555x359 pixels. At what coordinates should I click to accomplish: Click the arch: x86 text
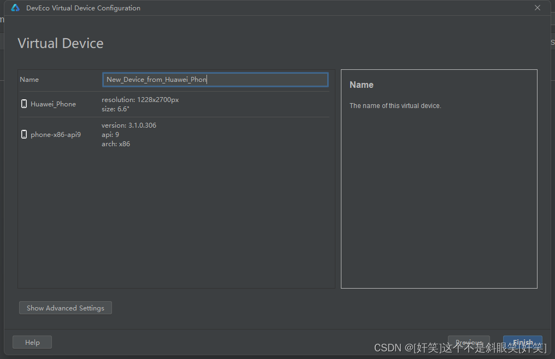[x=116, y=144]
